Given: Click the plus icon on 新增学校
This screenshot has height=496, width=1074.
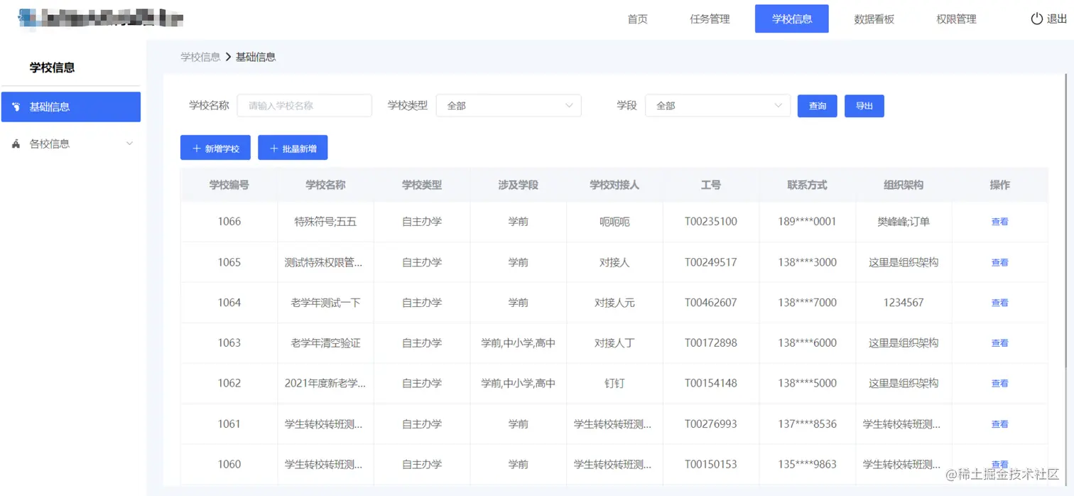Looking at the screenshot, I should [197, 149].
